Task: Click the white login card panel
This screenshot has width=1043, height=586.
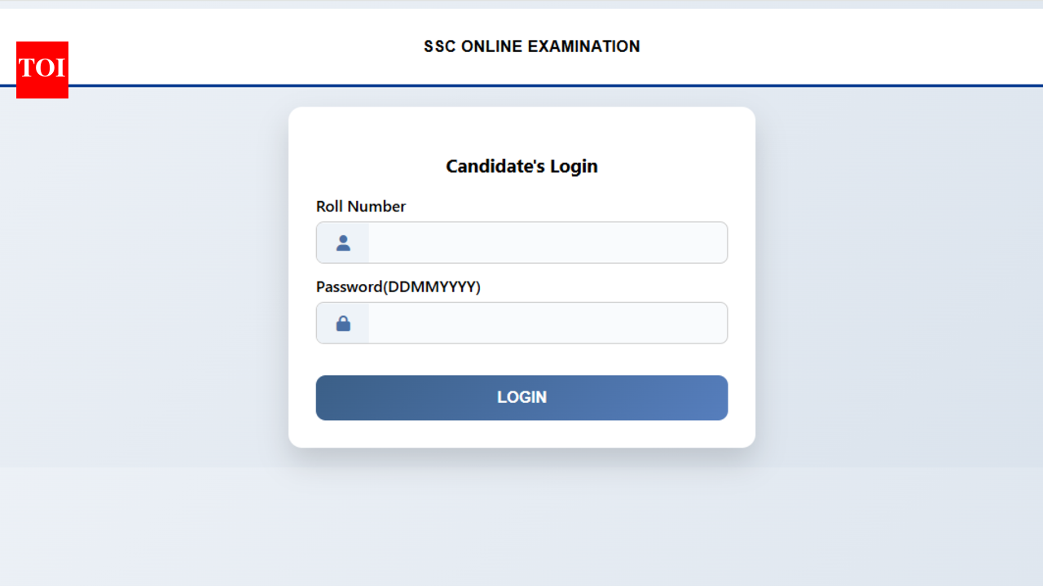Action: (x=521, y=130)
